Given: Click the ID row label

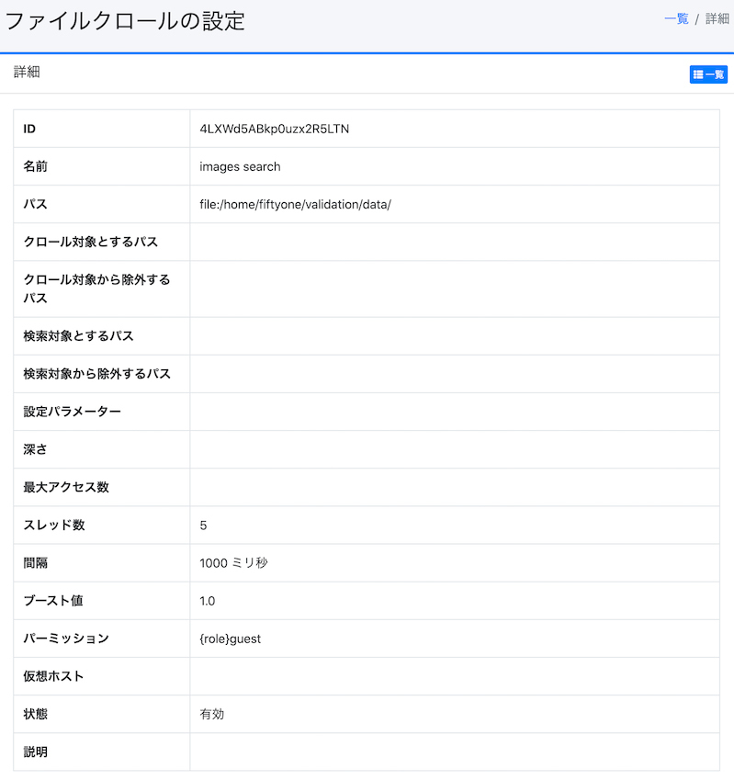Looking at the screenshot, I should [x=29, y=129].
